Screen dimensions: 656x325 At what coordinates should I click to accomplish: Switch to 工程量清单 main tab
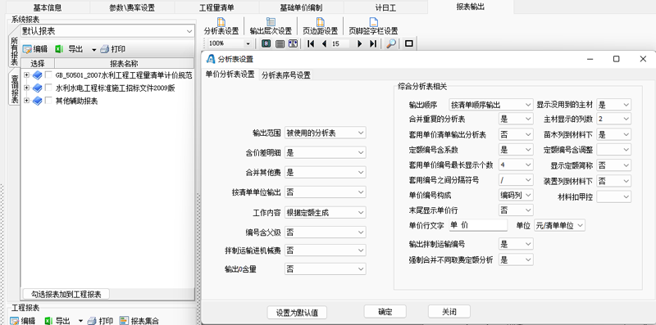(216, 7)
